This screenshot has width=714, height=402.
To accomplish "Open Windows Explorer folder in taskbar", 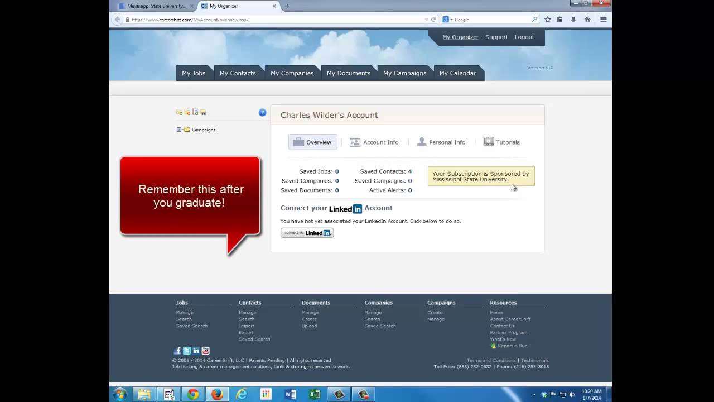I will tap(144, 394).
